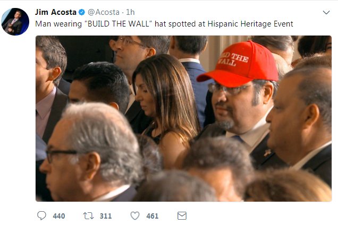Retweet this tweet using the arrows icon
This screenshot has height=225, width=338.
[88, 216]
